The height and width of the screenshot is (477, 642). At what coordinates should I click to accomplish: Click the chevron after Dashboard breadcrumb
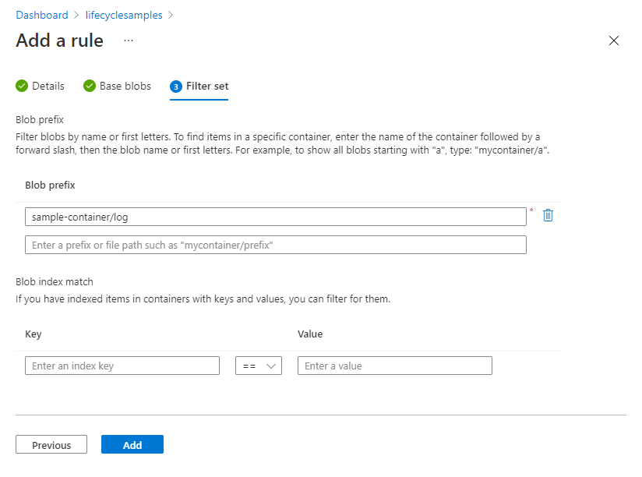(x=77, y=15)
